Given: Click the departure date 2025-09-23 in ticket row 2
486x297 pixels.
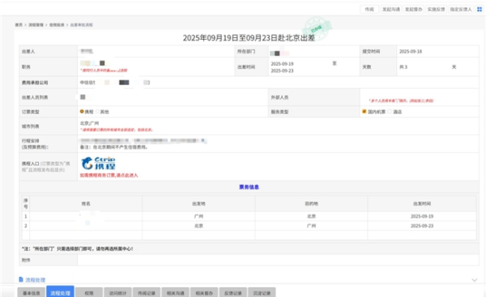Looking at the screenshot, I should point(422,226).
